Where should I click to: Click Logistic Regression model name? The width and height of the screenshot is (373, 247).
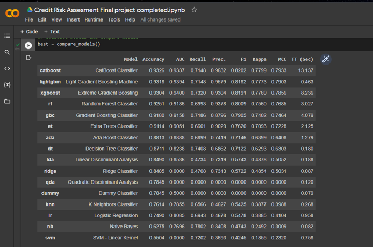[x=116, y=216]
